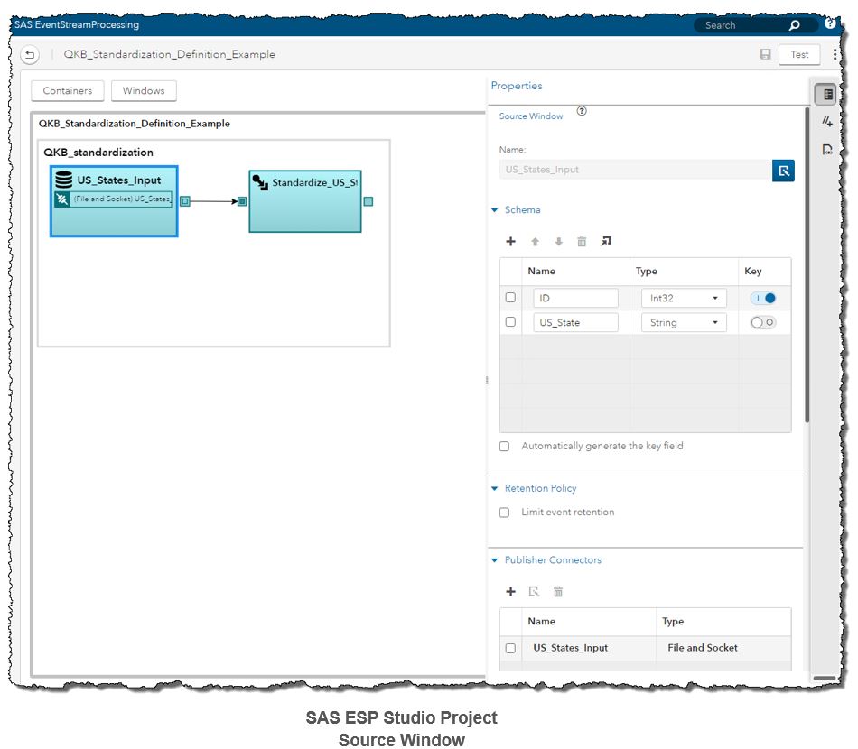Add a publisher connector with plus icon
The image size is (858, 749).
tap(510, 592)
